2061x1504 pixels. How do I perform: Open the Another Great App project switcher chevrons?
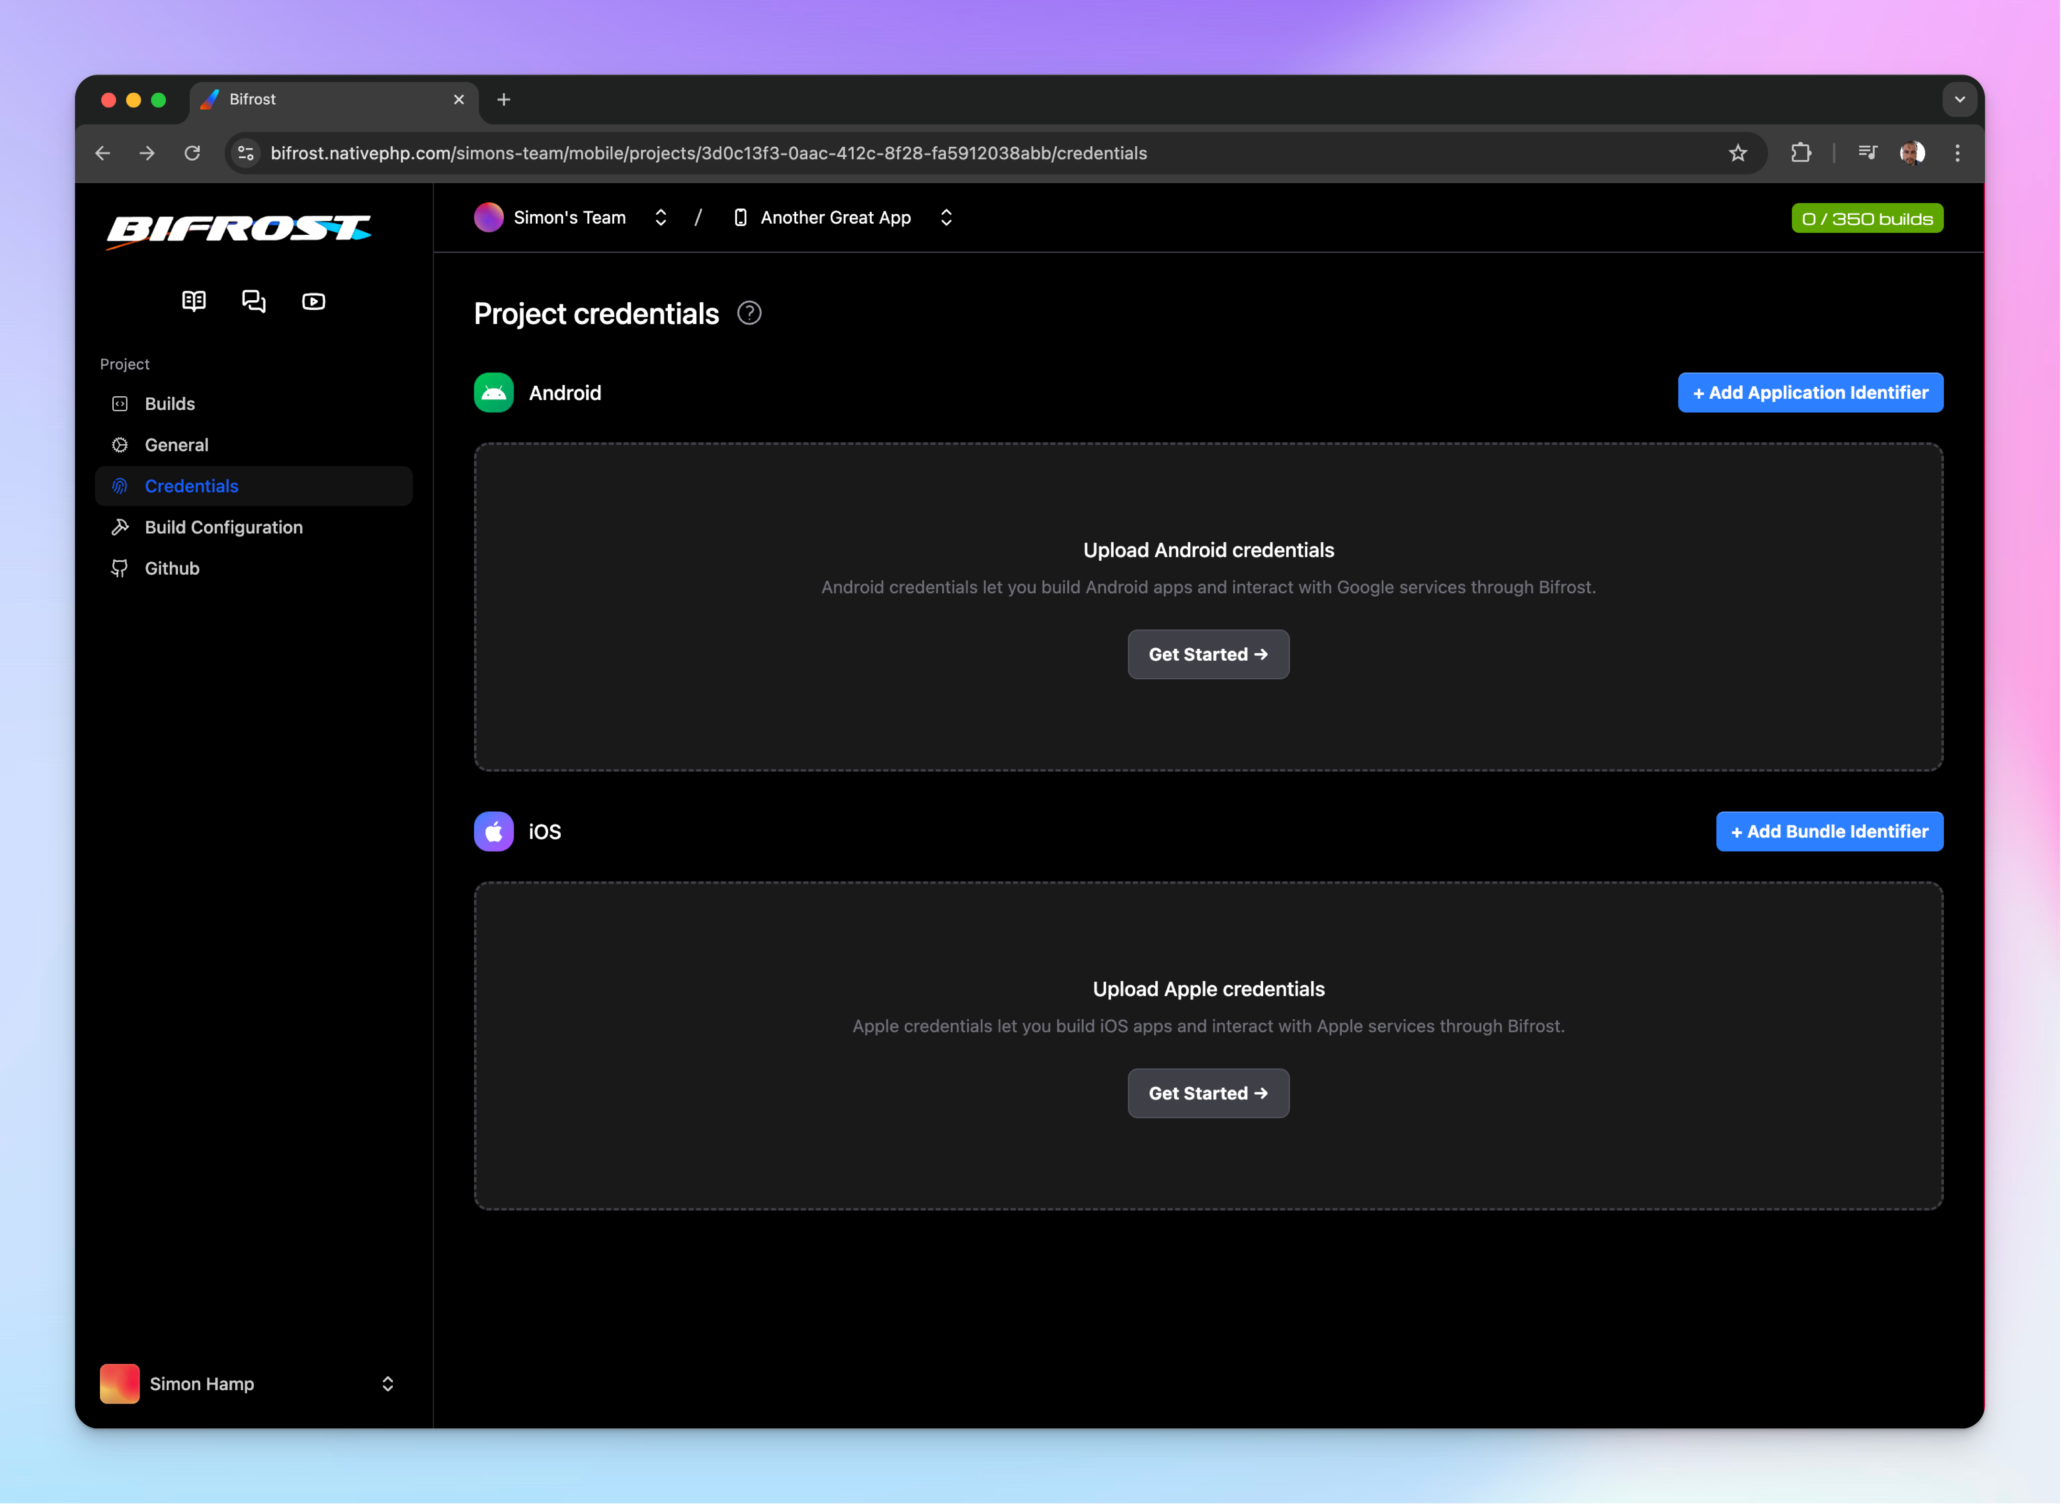coord(947,218)
